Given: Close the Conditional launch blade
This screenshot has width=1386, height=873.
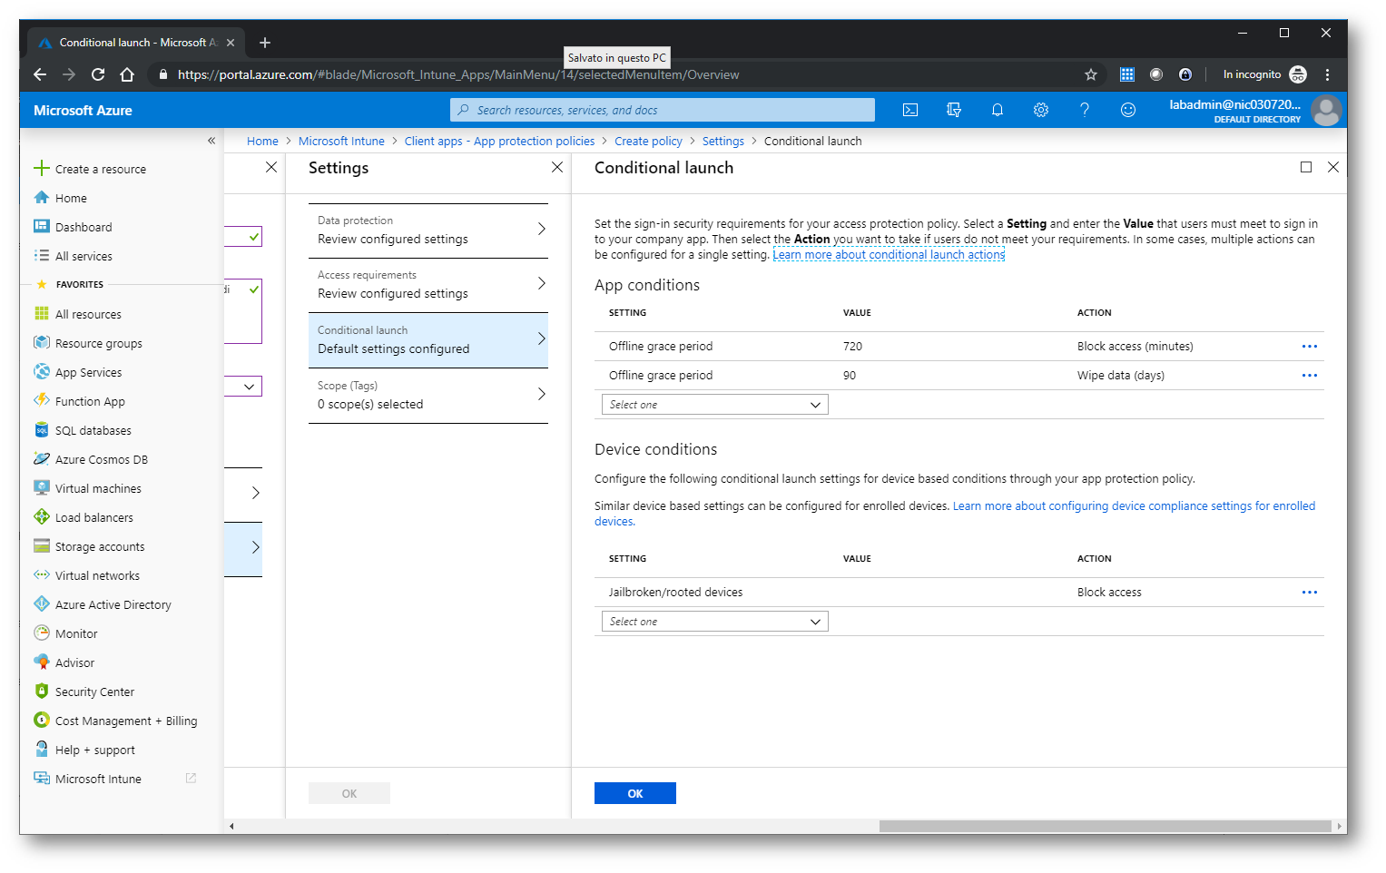Looking at the screenshot, I should pos(1333,167).
